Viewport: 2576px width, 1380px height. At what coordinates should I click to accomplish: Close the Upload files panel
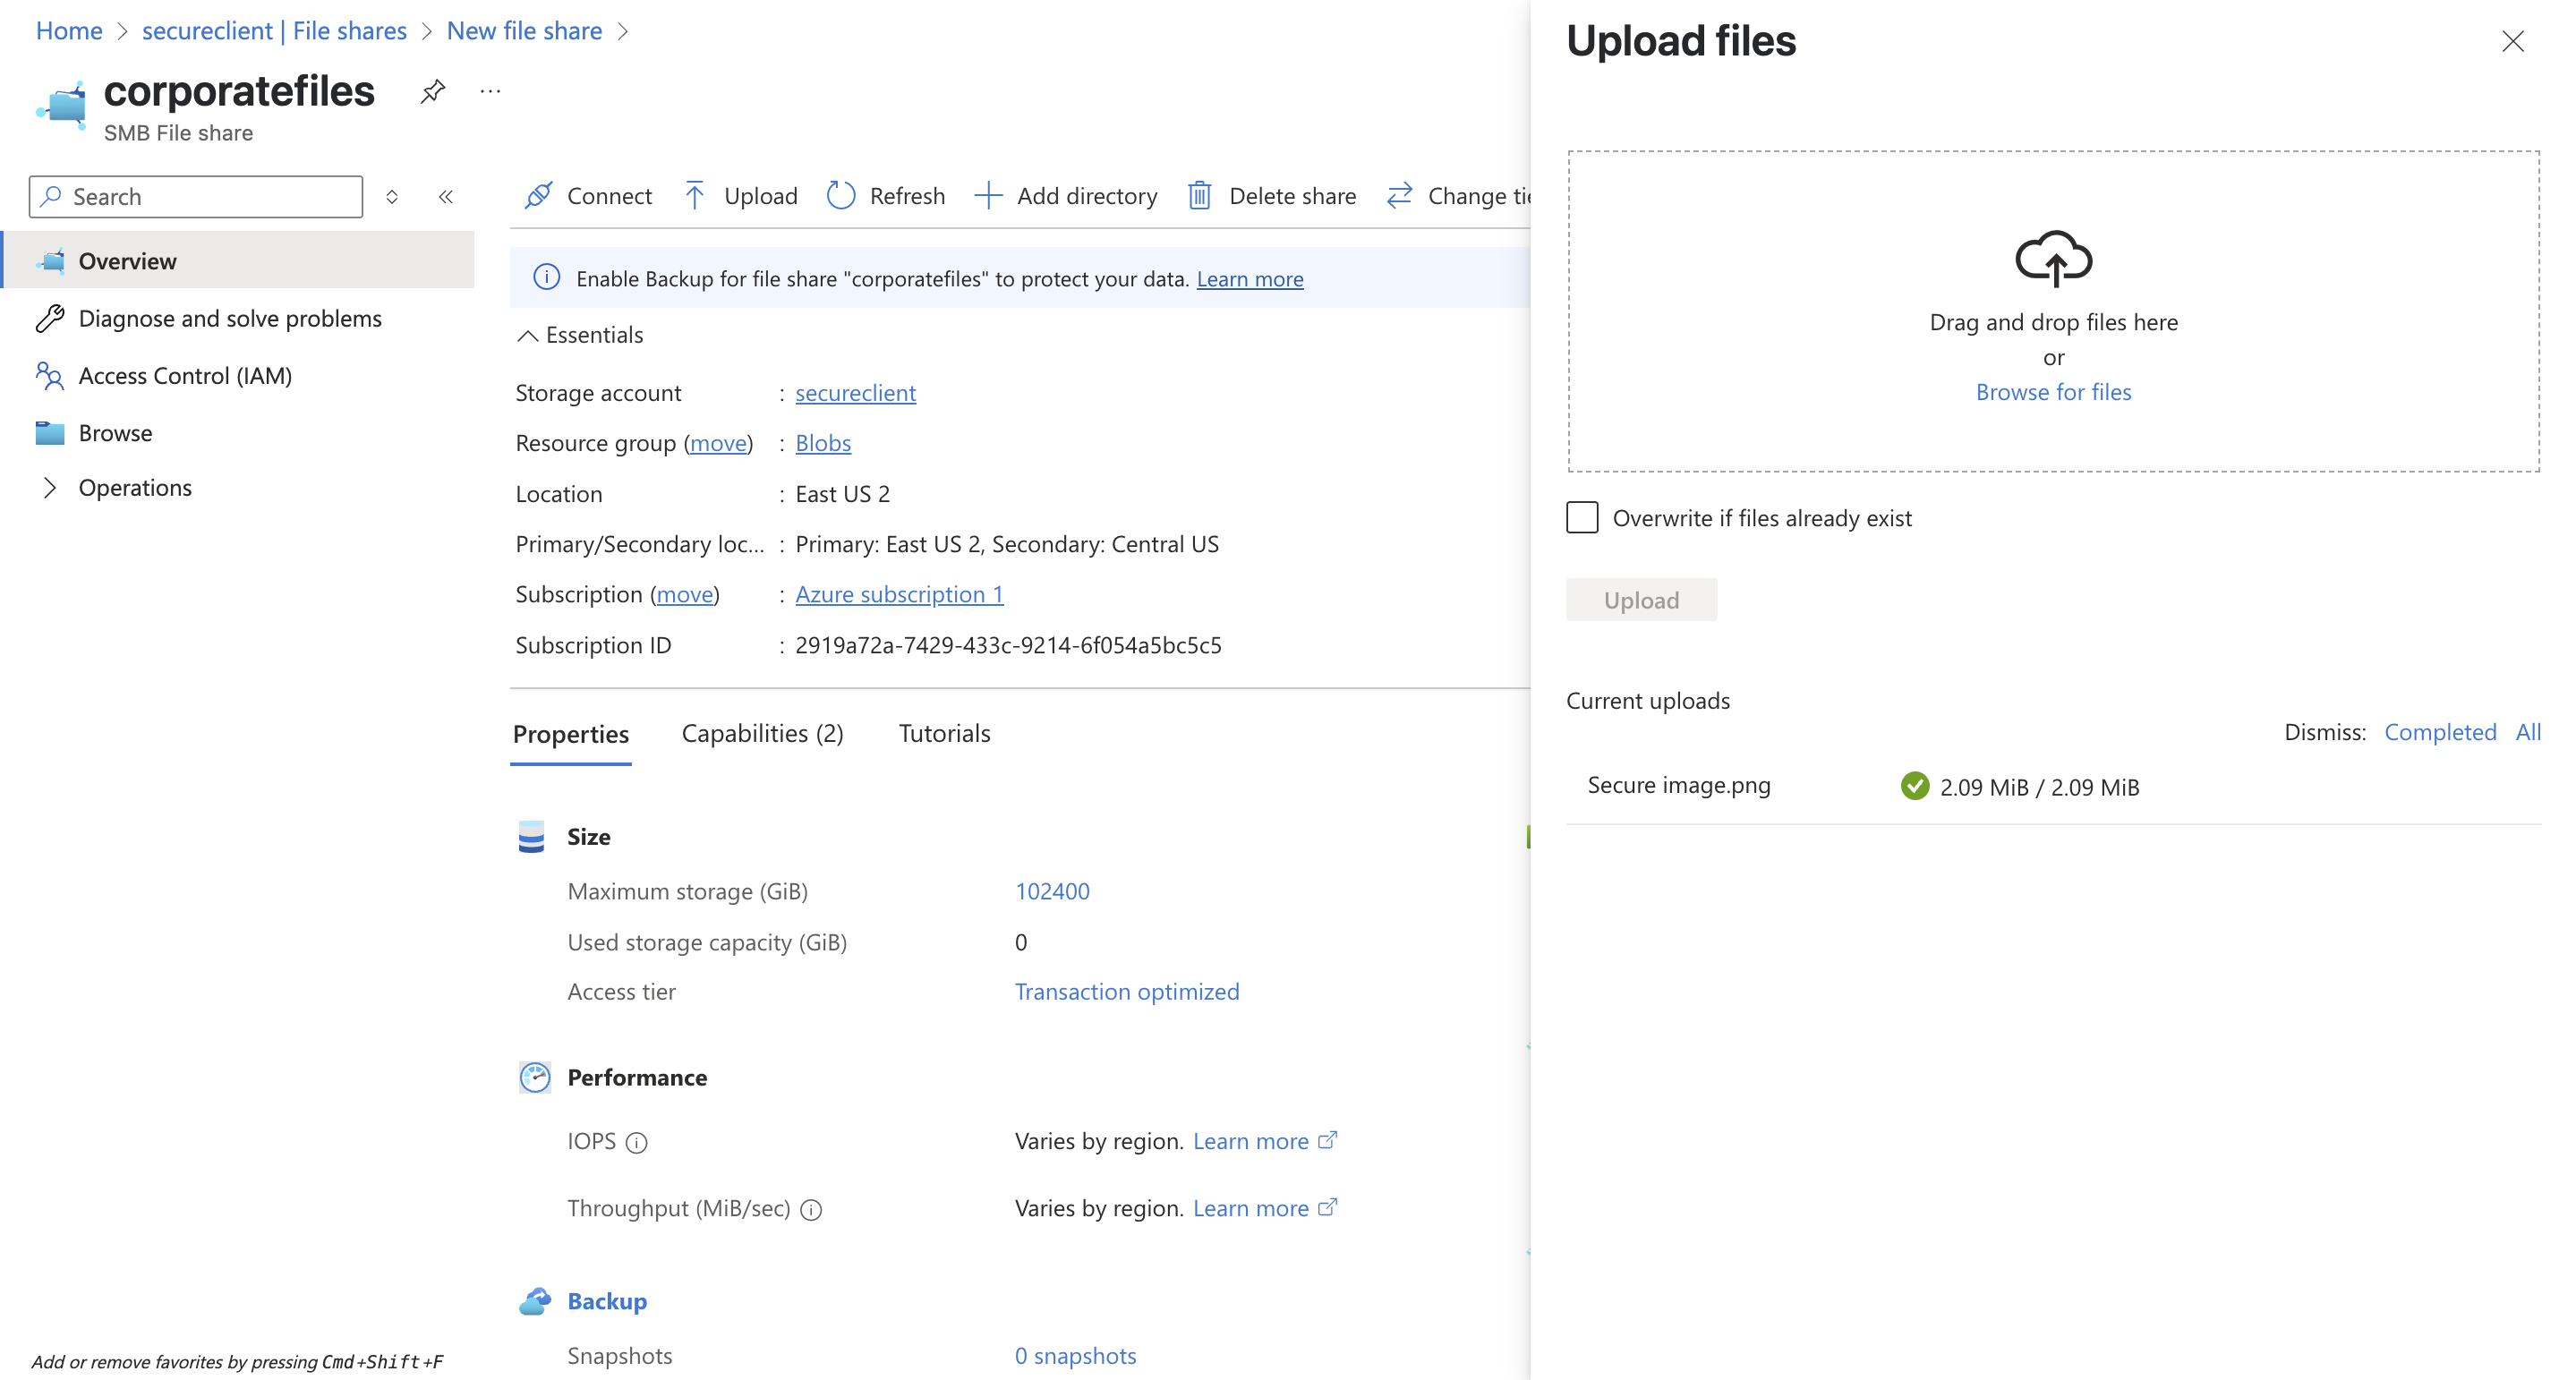[x=2512, y=41]
